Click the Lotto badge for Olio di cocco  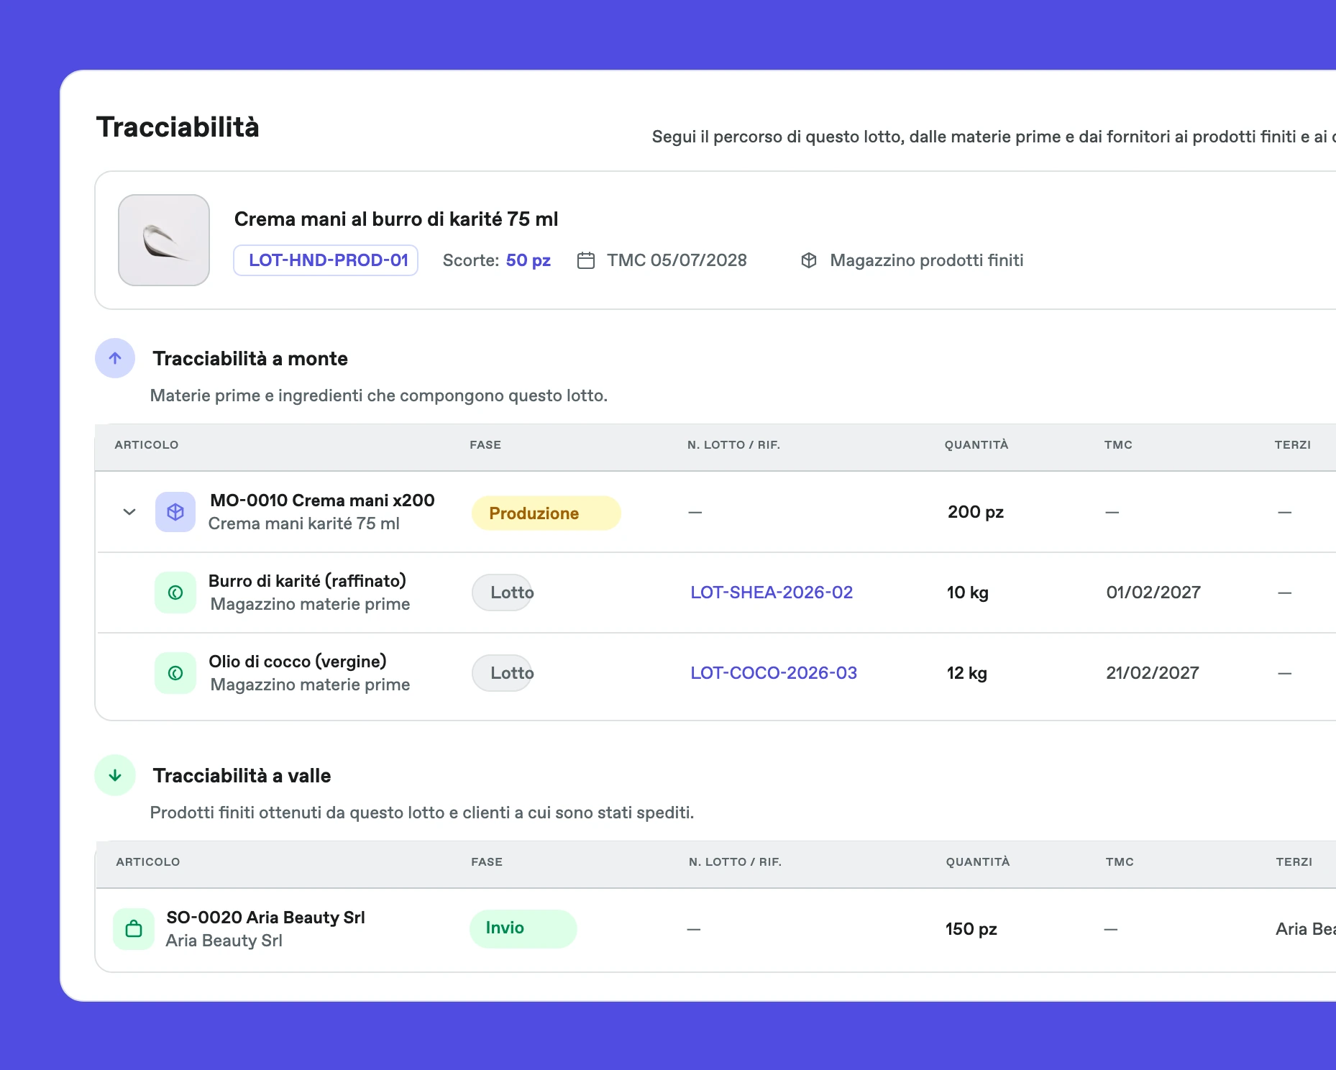[503, 673]
